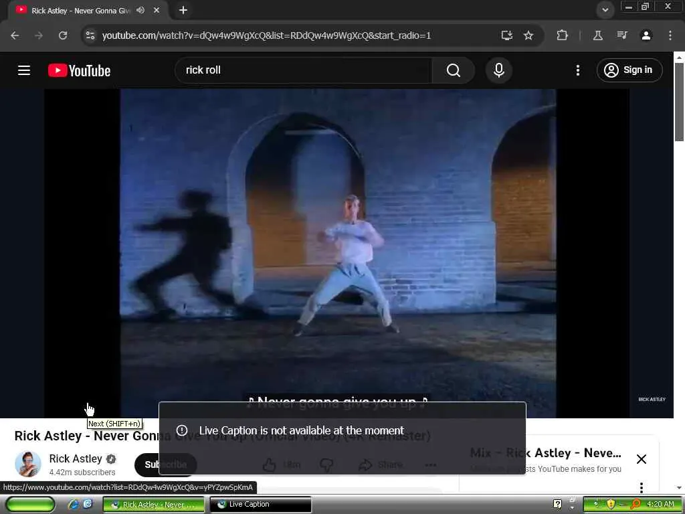Image resolution: width=685 pixels, height=514 pixels.
Task: Launch Internet Explorer from quick launch
Action: 74,505
